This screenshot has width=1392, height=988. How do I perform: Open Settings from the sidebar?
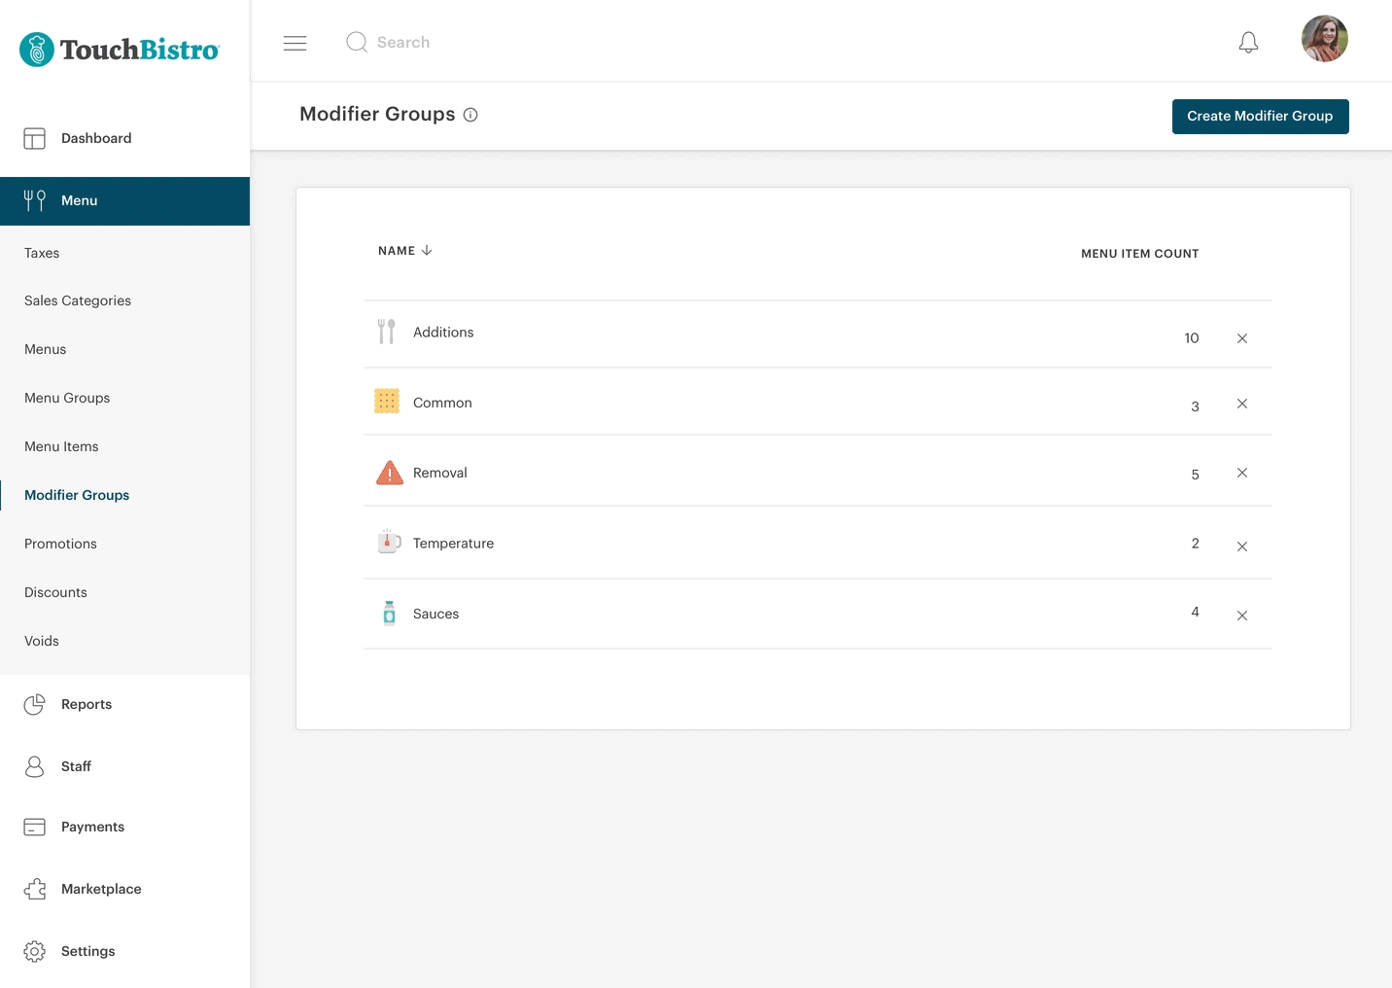87,951
